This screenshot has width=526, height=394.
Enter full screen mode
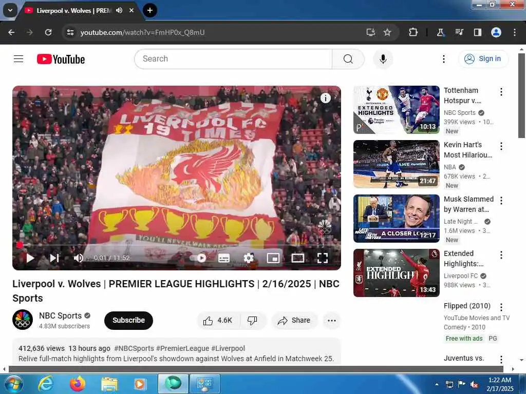[323, 258]
